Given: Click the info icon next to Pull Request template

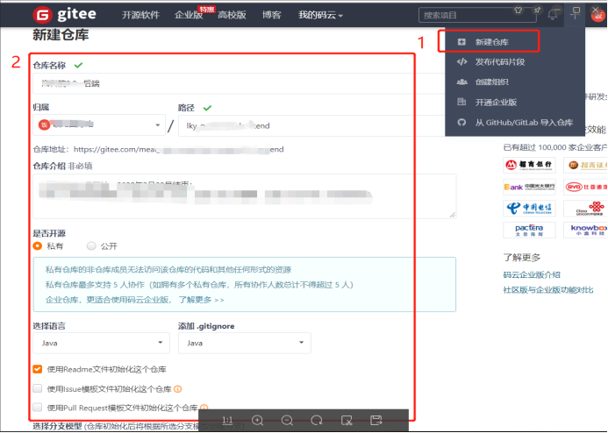Looking at the screenshot, I should click(204, 408).
